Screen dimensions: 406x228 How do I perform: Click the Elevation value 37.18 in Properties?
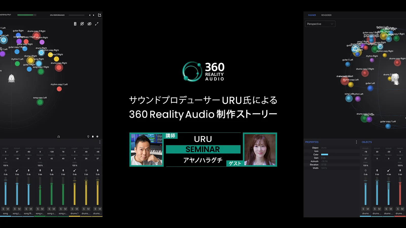tap(324, 165)
